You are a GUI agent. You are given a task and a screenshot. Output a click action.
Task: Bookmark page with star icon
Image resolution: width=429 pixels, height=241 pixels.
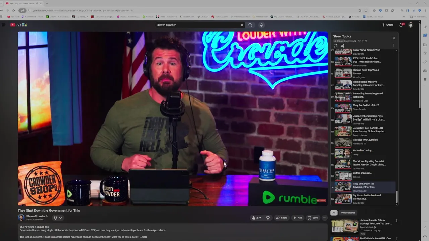(x=366, y=10)
